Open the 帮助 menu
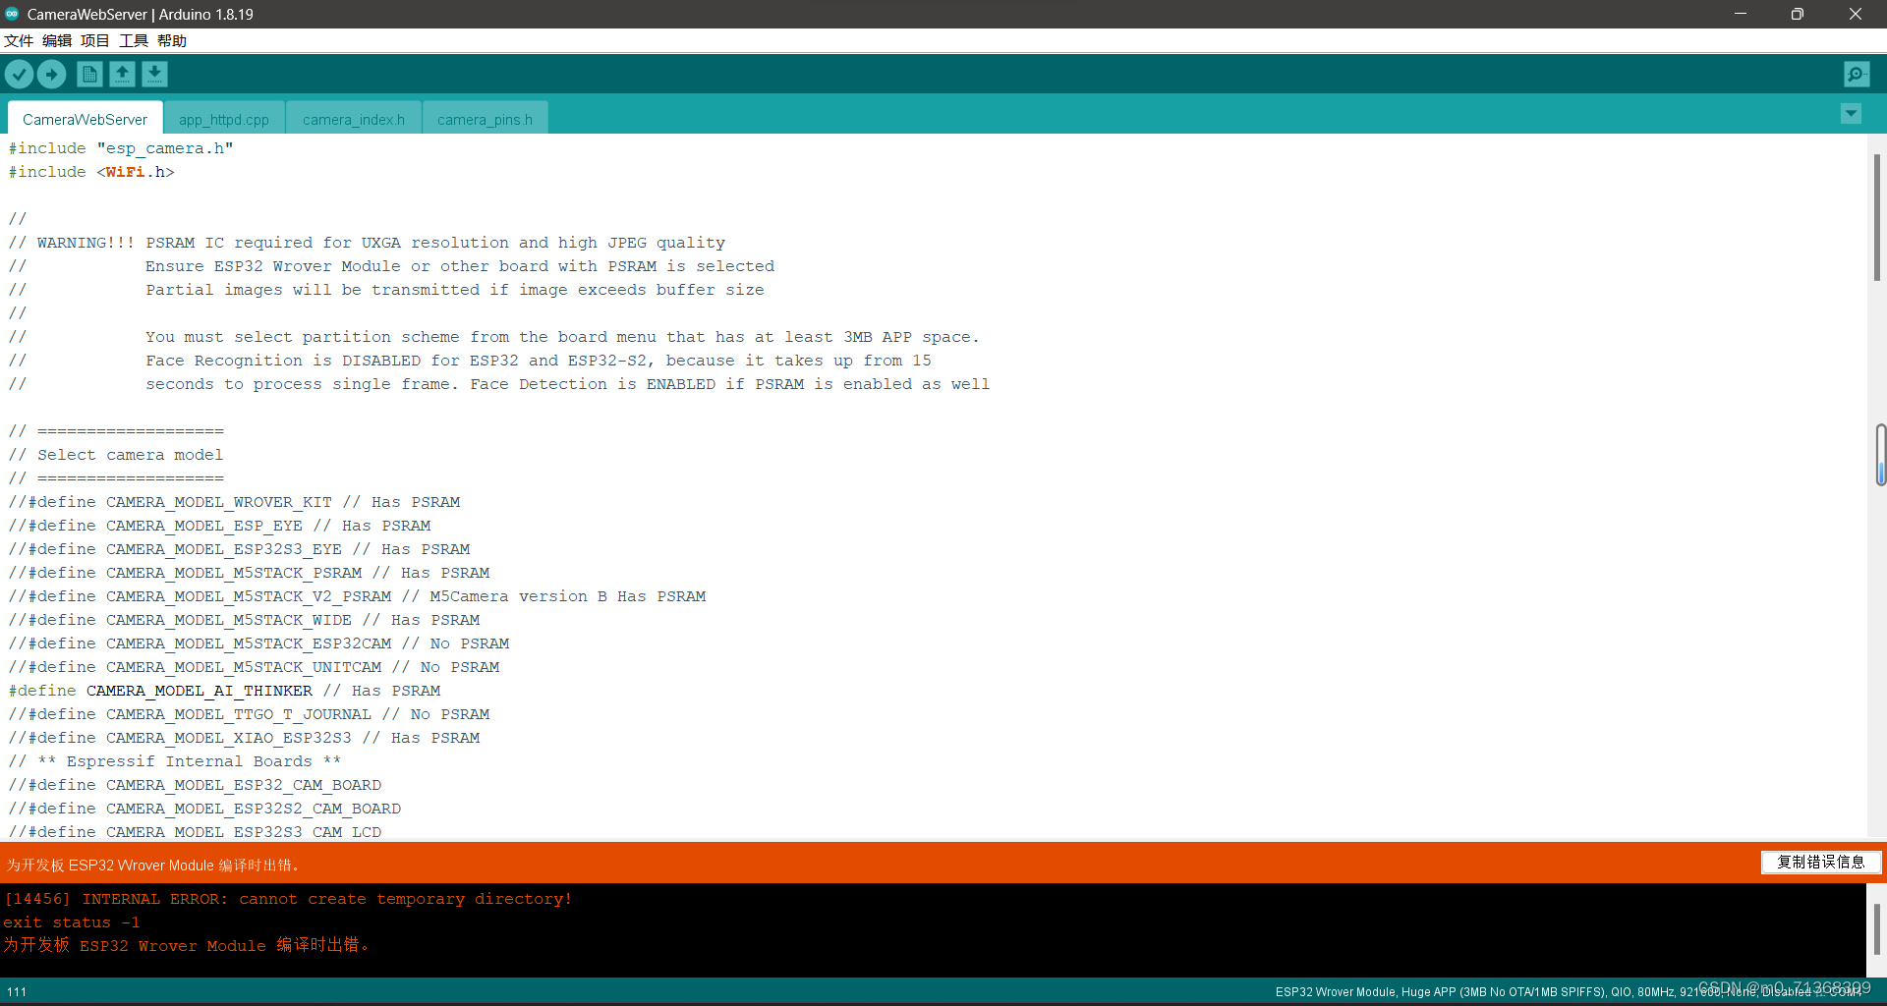 click(x=171, y=40)
